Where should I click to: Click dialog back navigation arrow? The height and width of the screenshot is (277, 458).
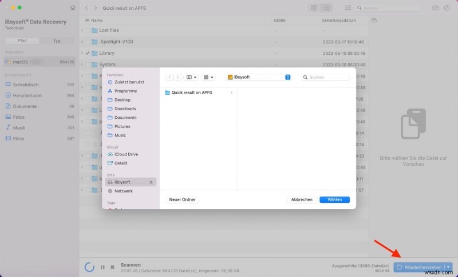click(x=169, y=77)
